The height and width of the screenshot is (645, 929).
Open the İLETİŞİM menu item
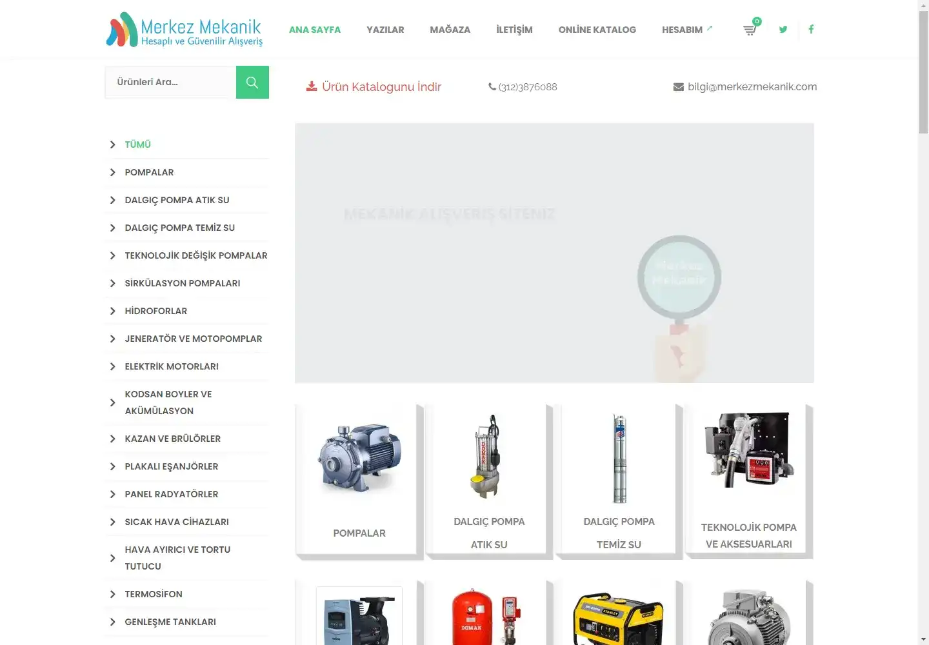pyautogui.click(x=514, y=30)
